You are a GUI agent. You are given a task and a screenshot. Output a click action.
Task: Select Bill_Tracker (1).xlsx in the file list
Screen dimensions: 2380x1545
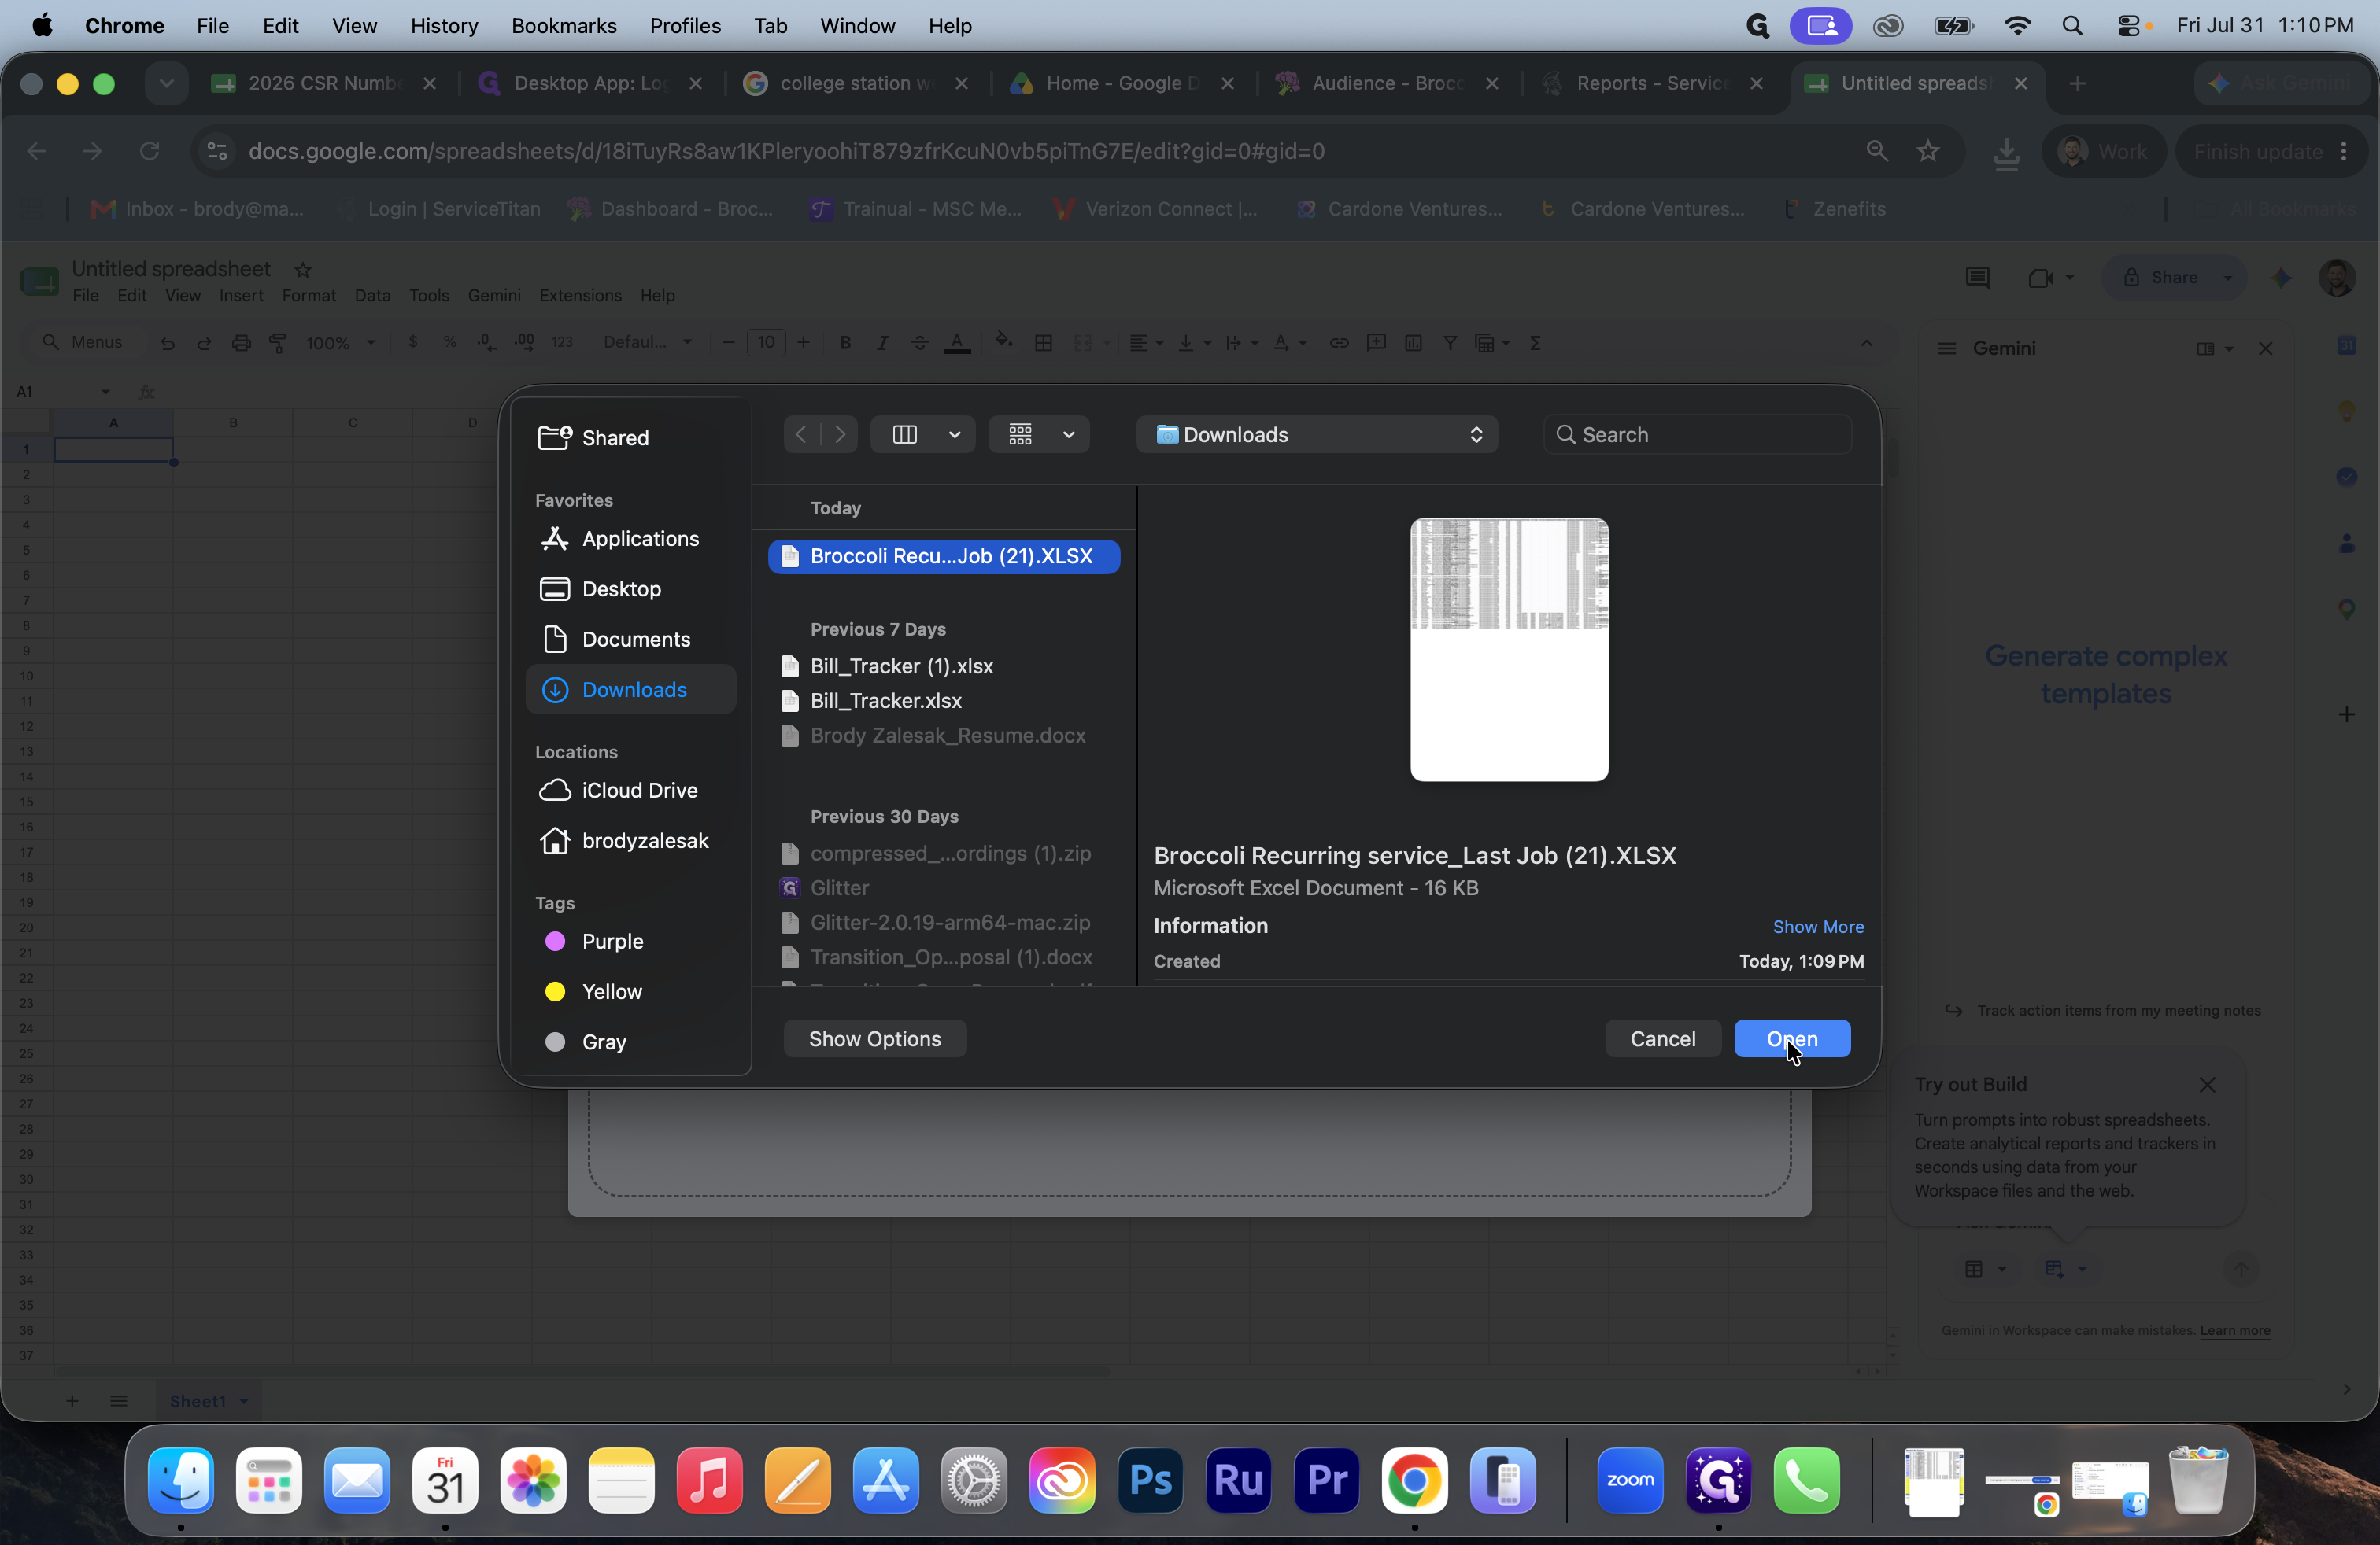(901, 666)
